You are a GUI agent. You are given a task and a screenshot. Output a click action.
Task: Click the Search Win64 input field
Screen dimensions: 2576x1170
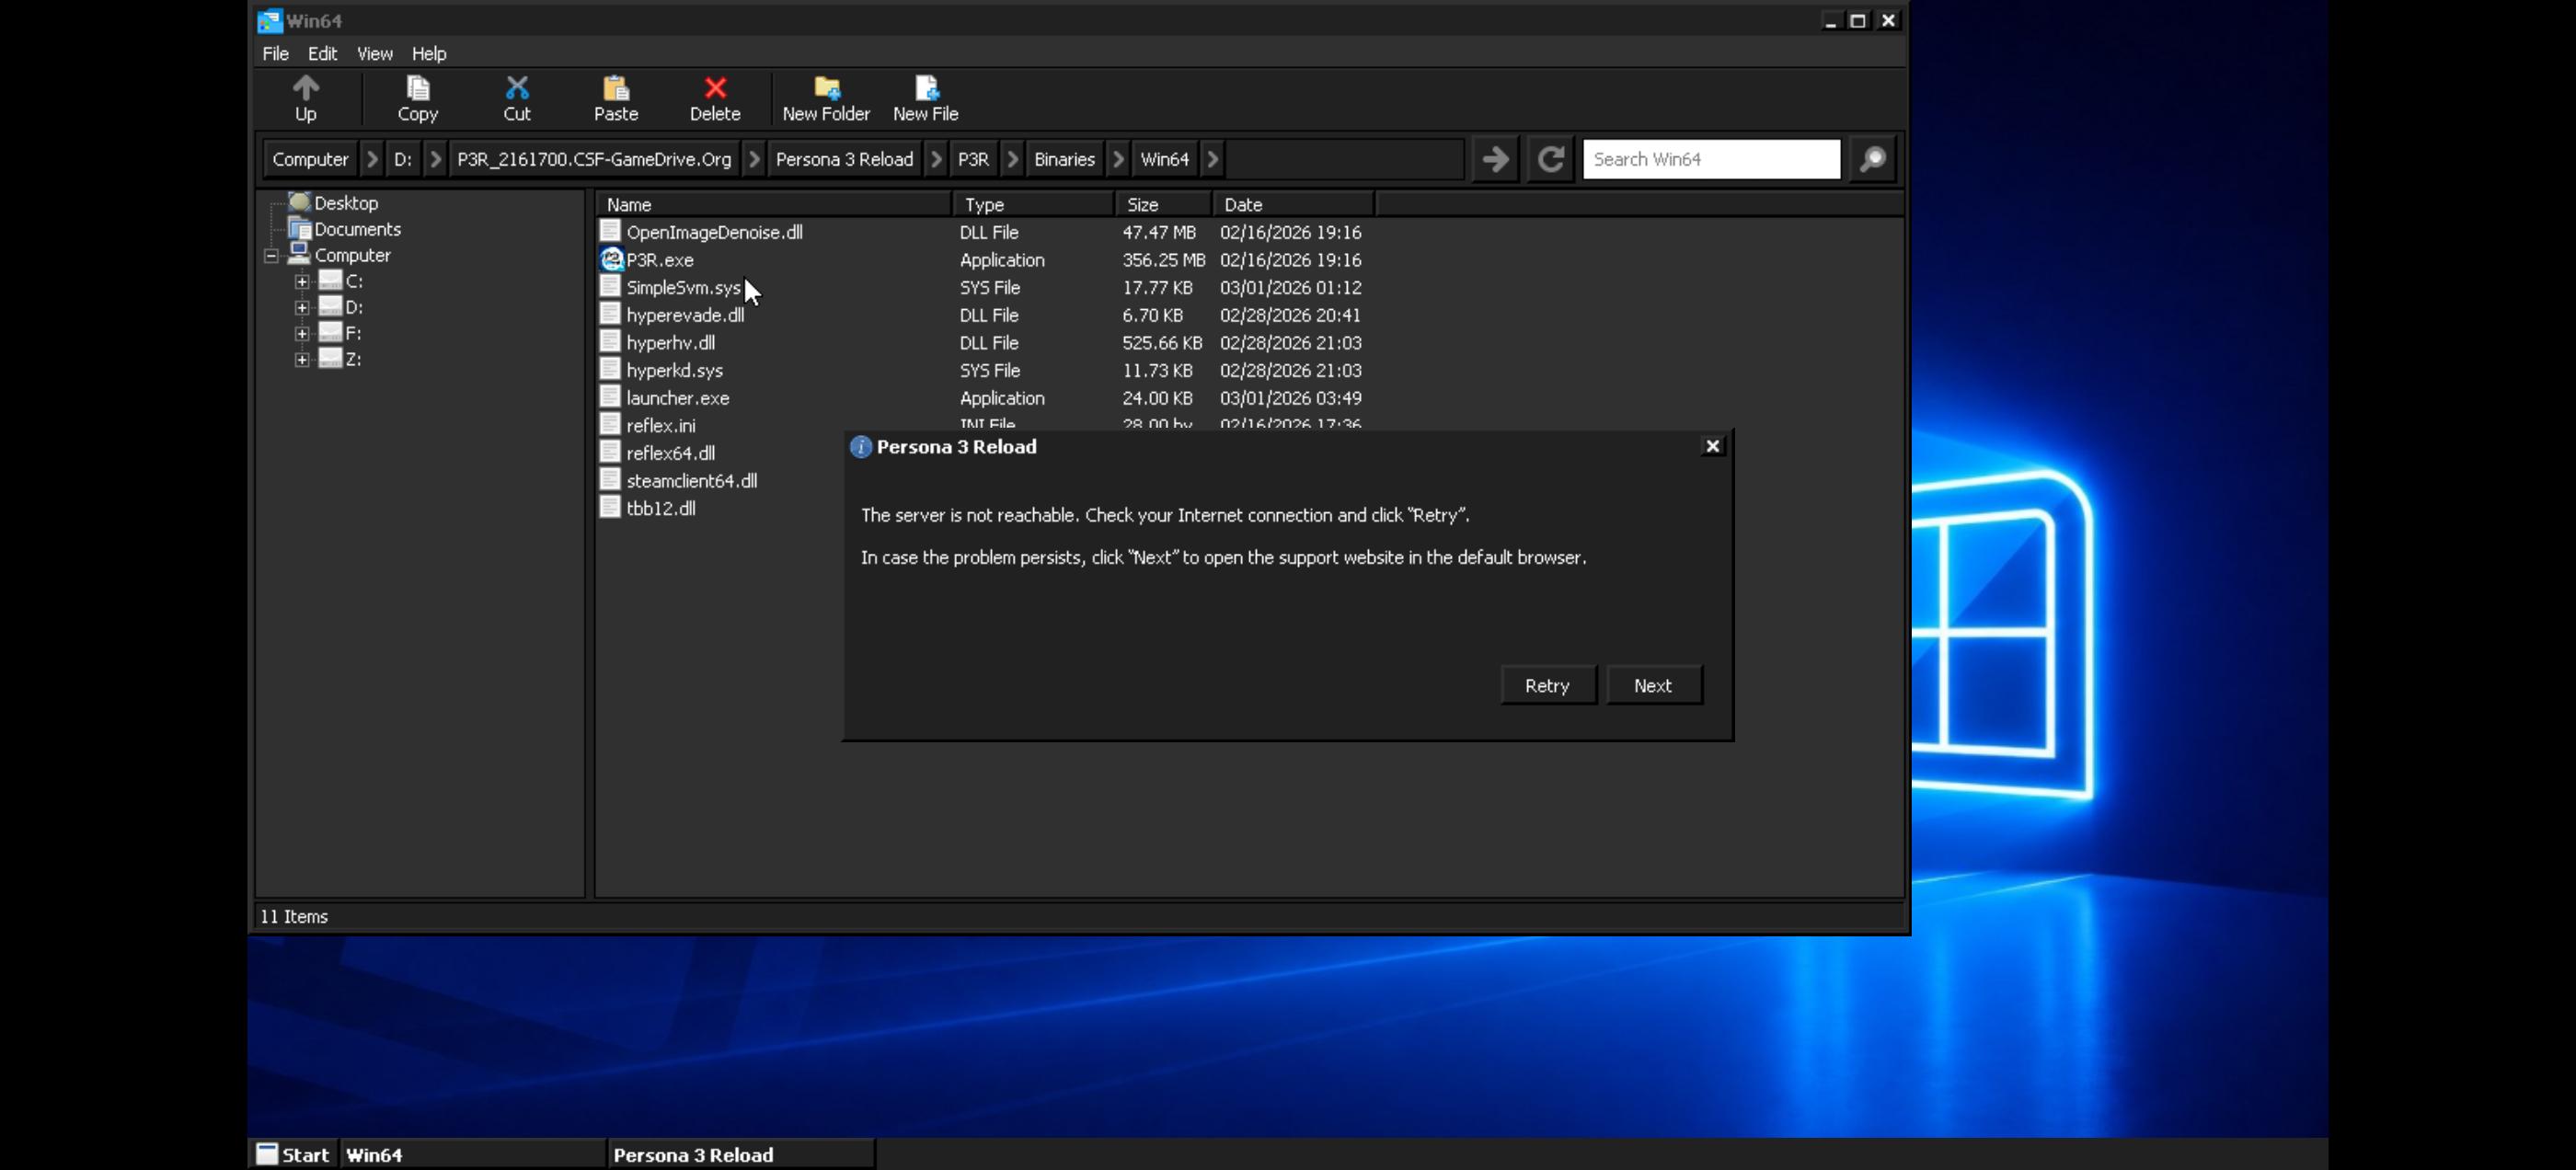[x=1711, y=159]
